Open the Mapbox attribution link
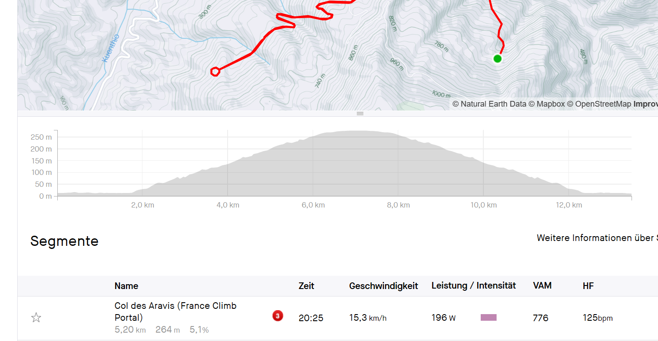Image resolution: width=658 pixels, height=341 pixels. pos(546,104)
